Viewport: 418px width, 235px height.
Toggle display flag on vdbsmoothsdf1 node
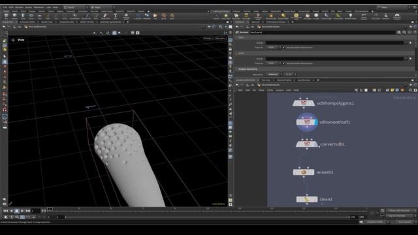(316, 122)
